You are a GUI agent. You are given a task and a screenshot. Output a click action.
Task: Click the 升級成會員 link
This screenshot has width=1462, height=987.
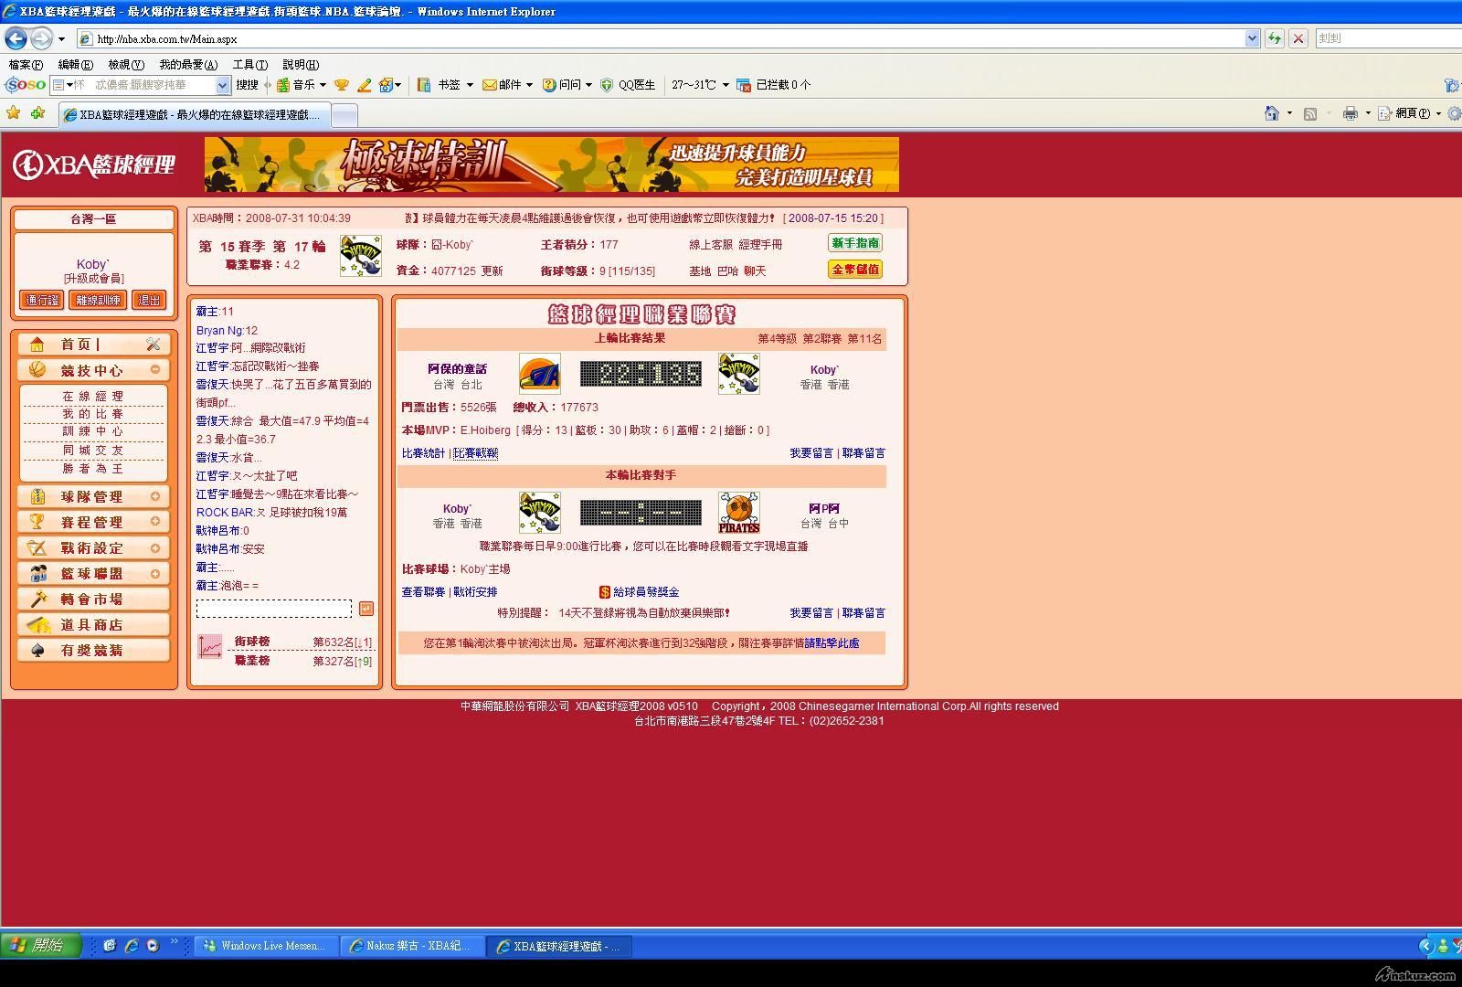(94, 279)
